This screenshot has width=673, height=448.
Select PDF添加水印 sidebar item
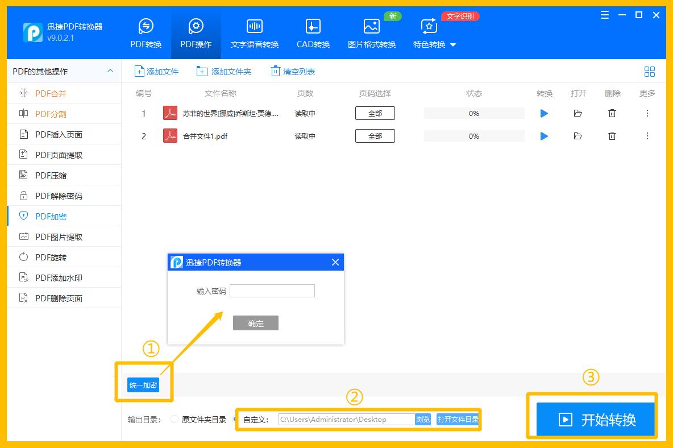[59, 278]
